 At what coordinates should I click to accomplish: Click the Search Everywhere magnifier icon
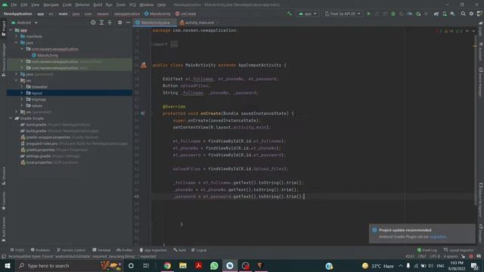(x=463, y=14)
